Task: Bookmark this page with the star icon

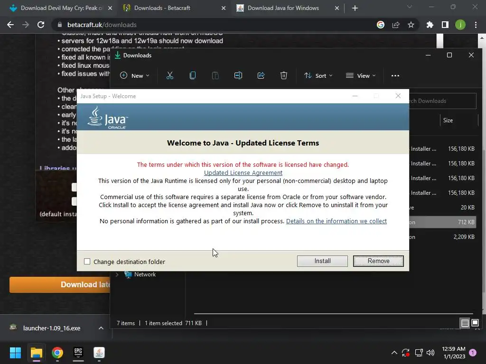Action: pyautogui.click(x=411, y=25)
